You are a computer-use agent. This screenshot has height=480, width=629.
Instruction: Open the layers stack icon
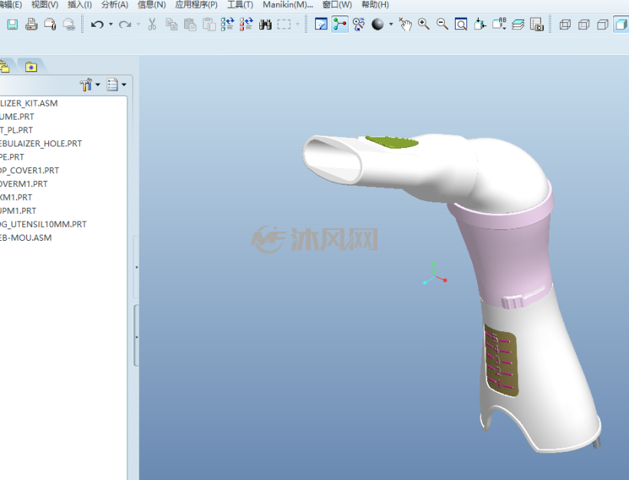click(x=518, y=25)
